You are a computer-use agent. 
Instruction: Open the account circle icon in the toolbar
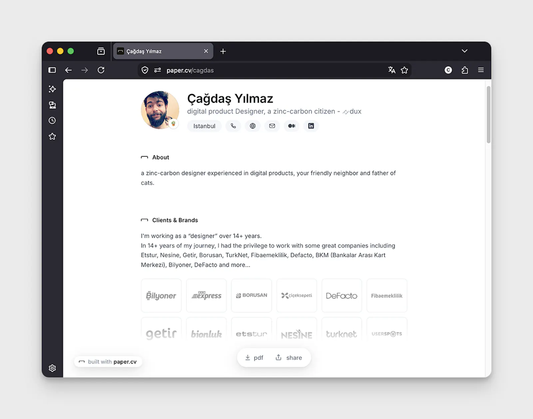(448, 70)
